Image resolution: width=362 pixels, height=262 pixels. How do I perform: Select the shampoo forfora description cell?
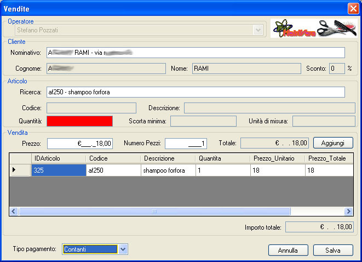(x=168, y=170)
